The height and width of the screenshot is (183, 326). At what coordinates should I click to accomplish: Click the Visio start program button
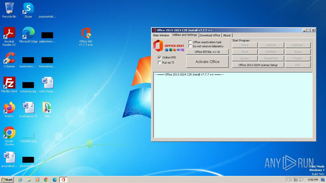298,65
